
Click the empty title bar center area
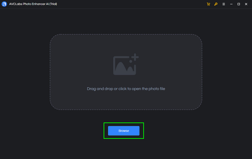[x=126, y=4]
